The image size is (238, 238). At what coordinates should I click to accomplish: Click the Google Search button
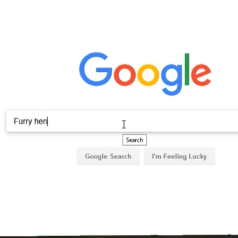[x=108, y=156]
